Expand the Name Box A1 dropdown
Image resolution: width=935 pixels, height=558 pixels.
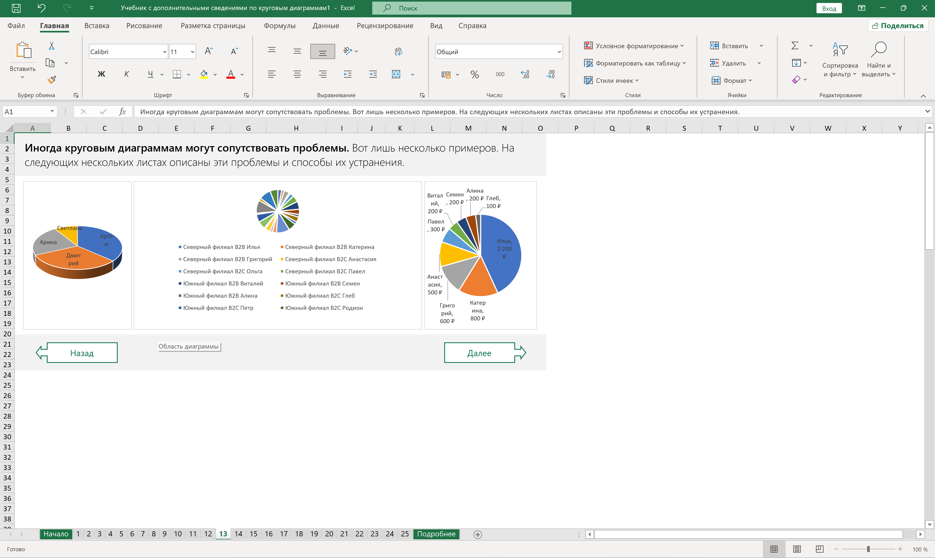52,112
